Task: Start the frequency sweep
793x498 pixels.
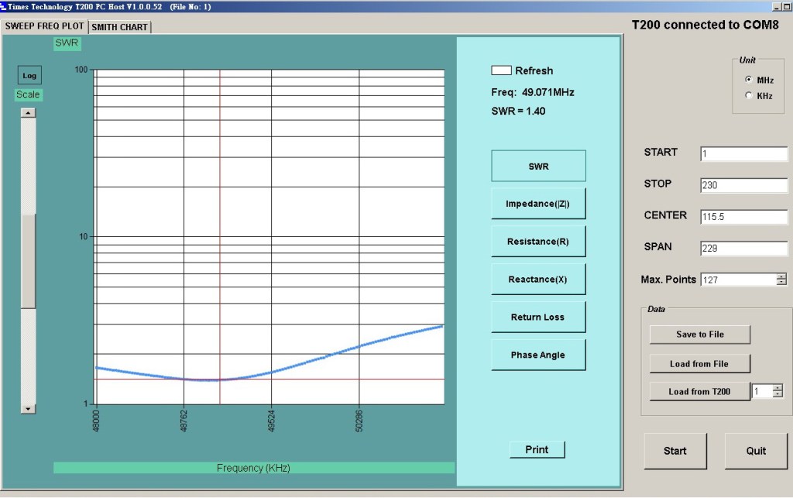Action: pyautogui.click(x=675, y=451)
